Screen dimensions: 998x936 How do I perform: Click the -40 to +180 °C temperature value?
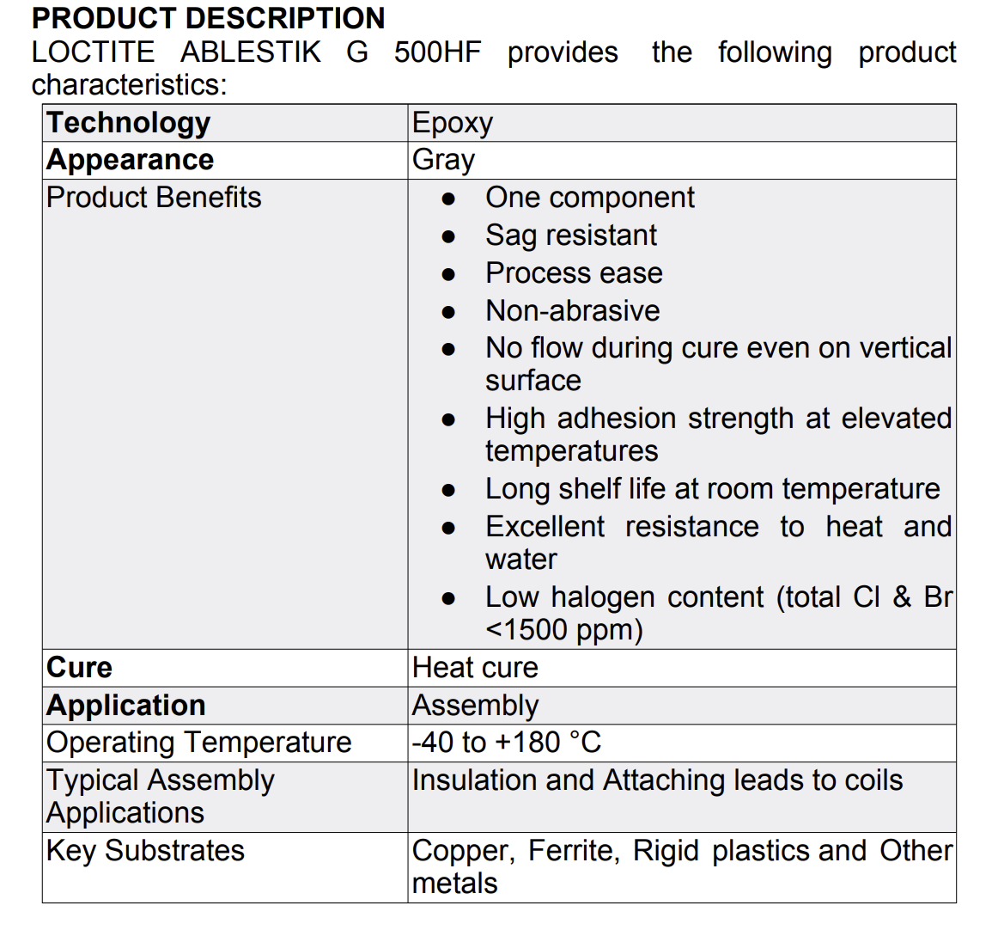(x=507, y=743)
